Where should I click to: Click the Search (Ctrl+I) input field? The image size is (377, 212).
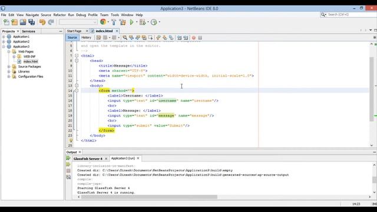(x=352, y=15)
